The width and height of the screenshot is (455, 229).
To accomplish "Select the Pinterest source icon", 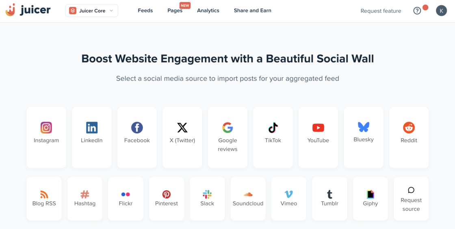I will (x=167, y=194).
